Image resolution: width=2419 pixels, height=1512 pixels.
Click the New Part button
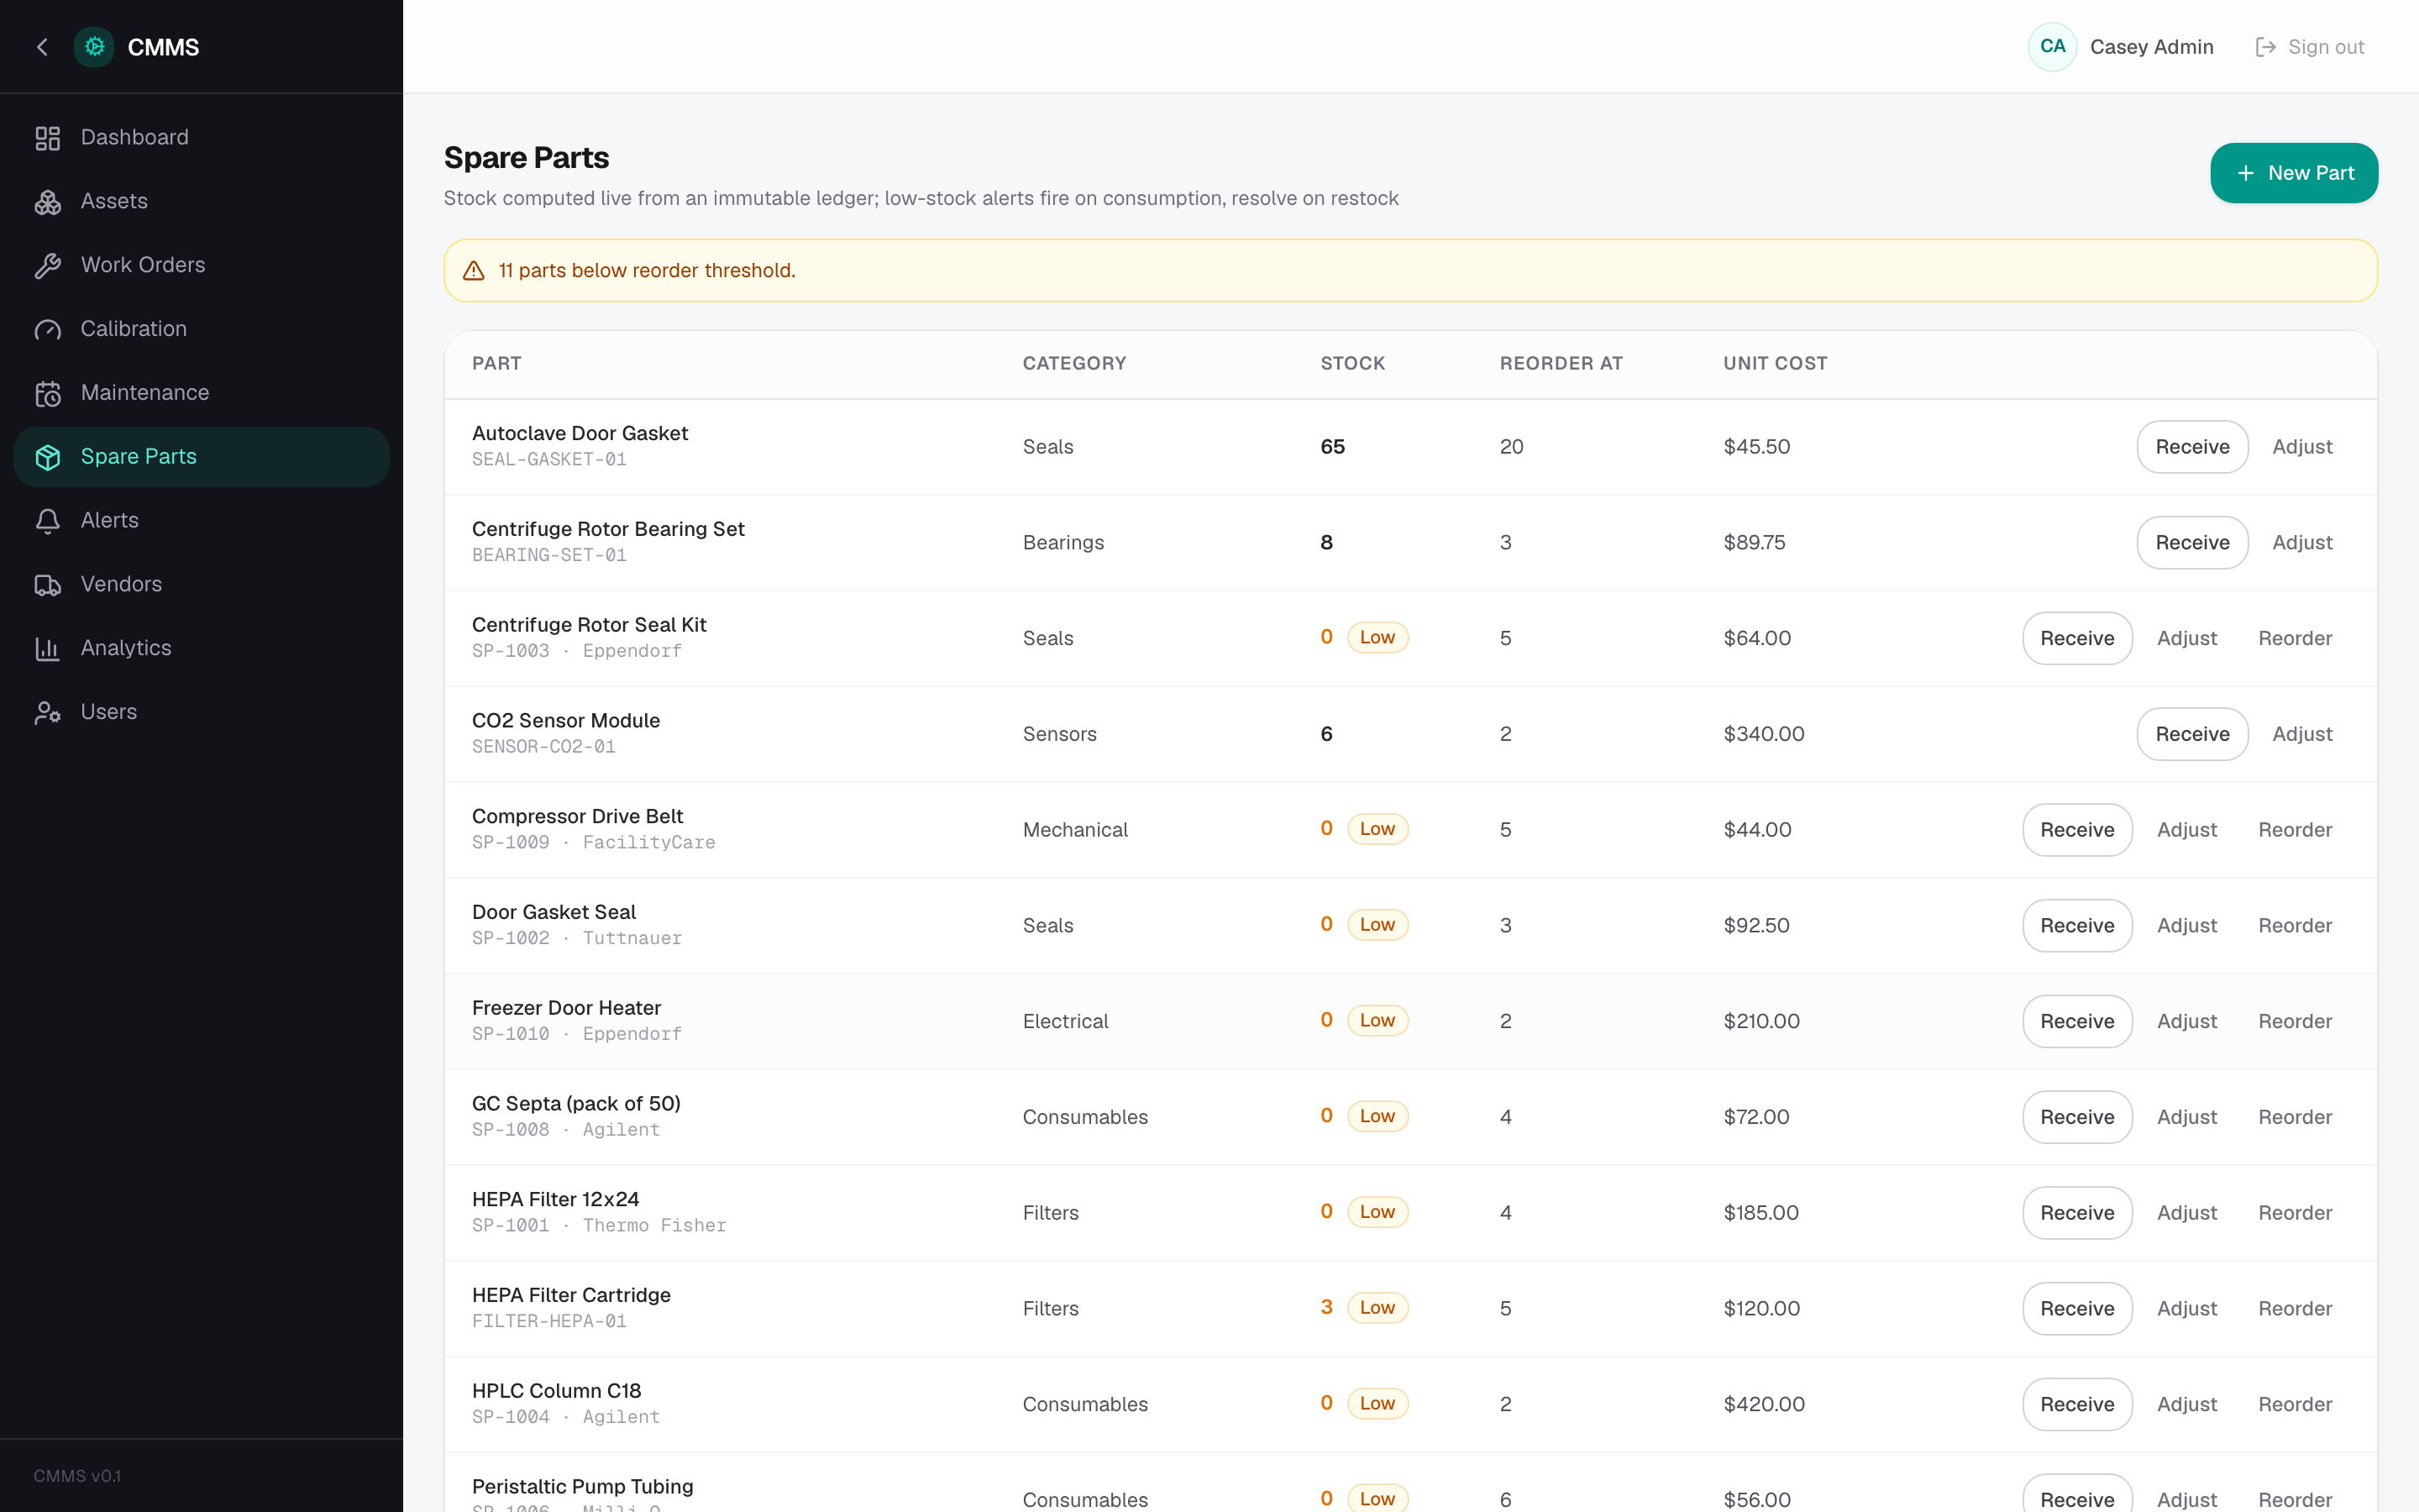(2293, 173)
